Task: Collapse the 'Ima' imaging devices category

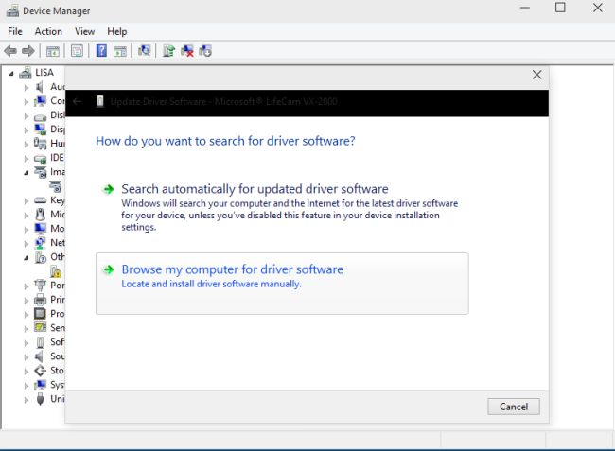Action: (x=26, y=173)
